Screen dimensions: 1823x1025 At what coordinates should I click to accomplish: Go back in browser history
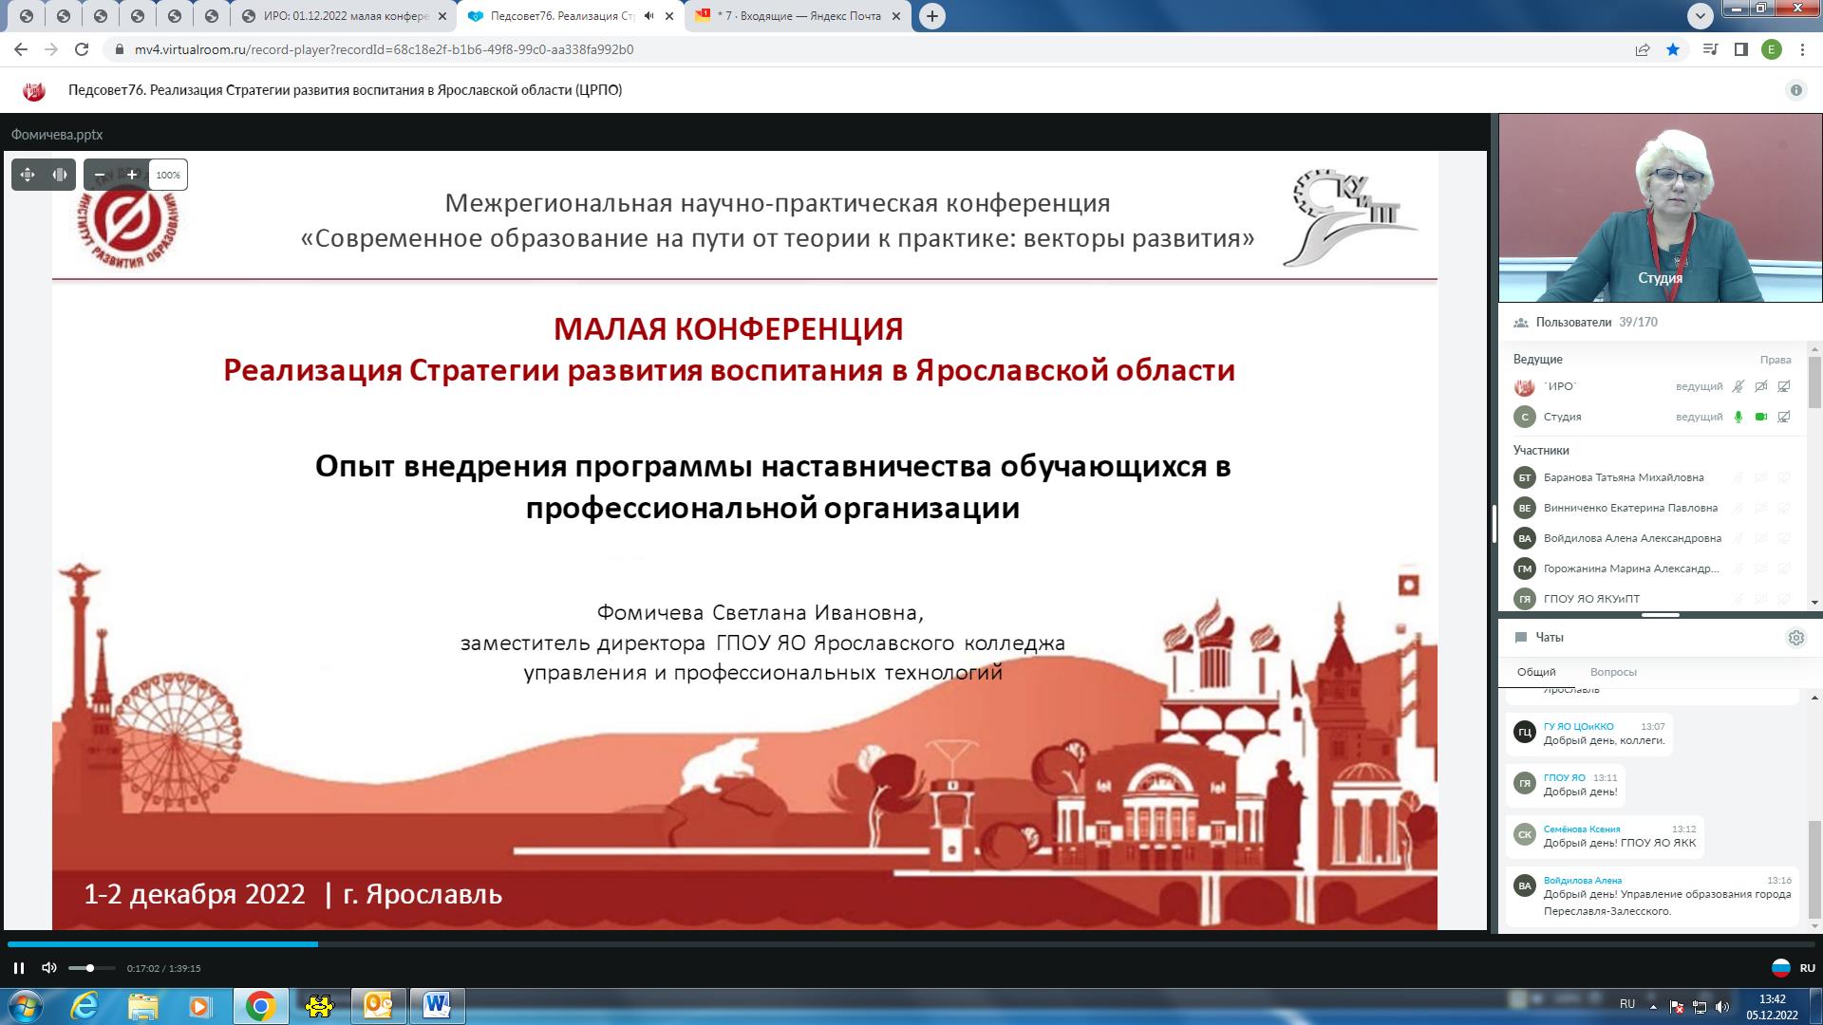pyautogui.click(x=21, y=49)
